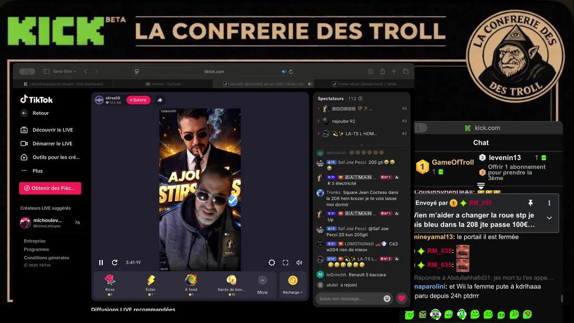
Task: Open Outils pour les créateurs
Action: (50, 157)
